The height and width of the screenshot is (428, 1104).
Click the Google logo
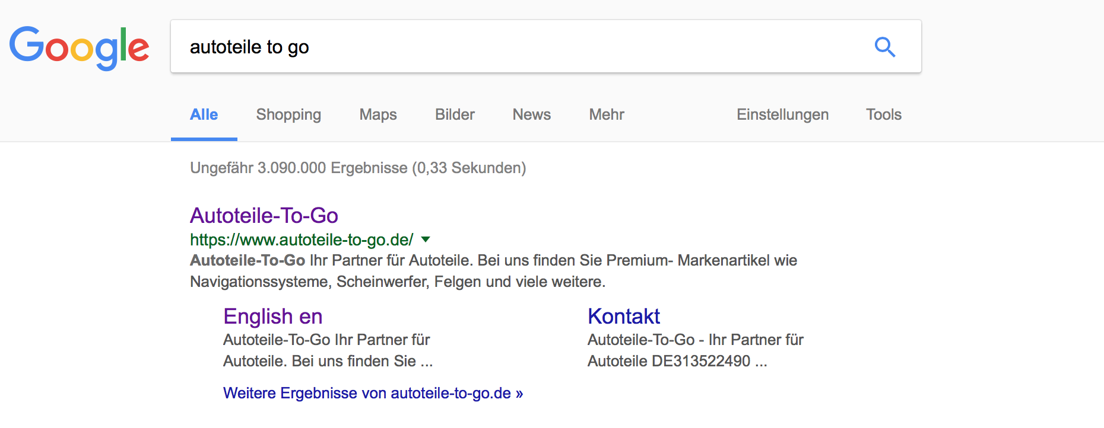point(79,47)
